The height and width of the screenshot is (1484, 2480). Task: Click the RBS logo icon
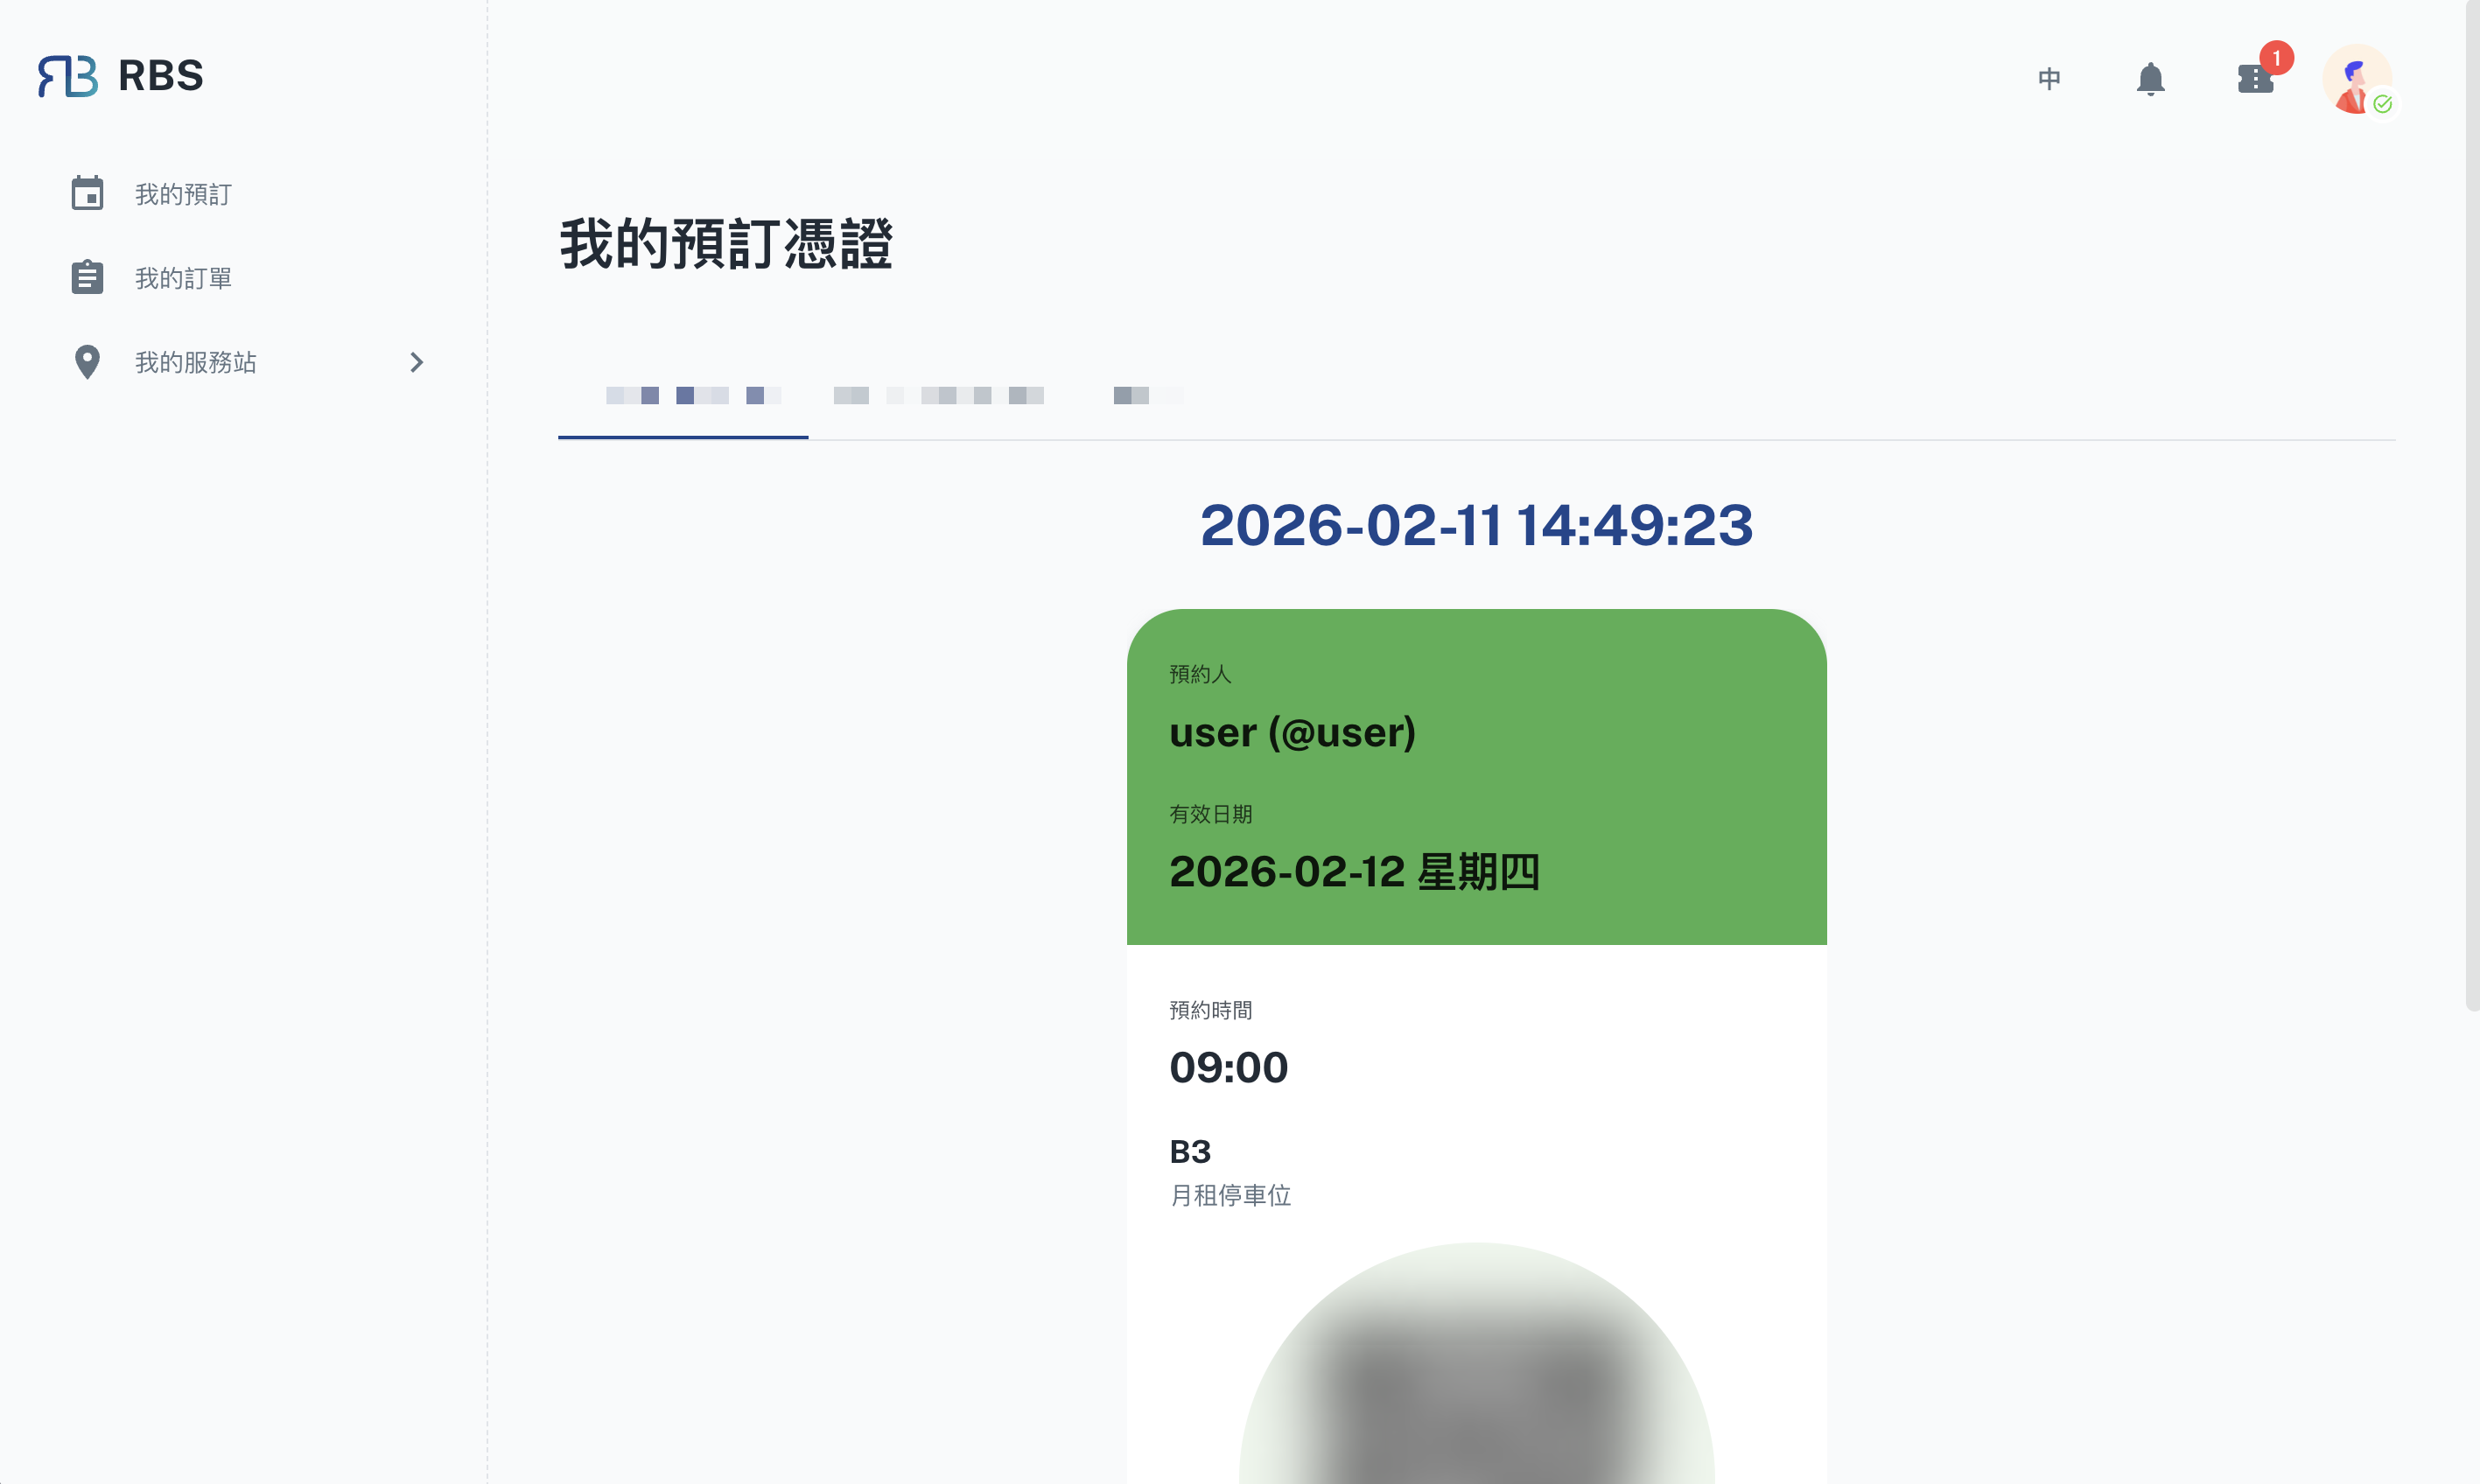pyautogui.click(x=68, y=76)
